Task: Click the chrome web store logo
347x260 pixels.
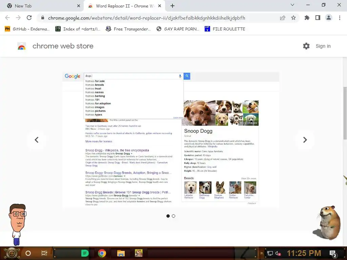Action: tap(22, 46)
